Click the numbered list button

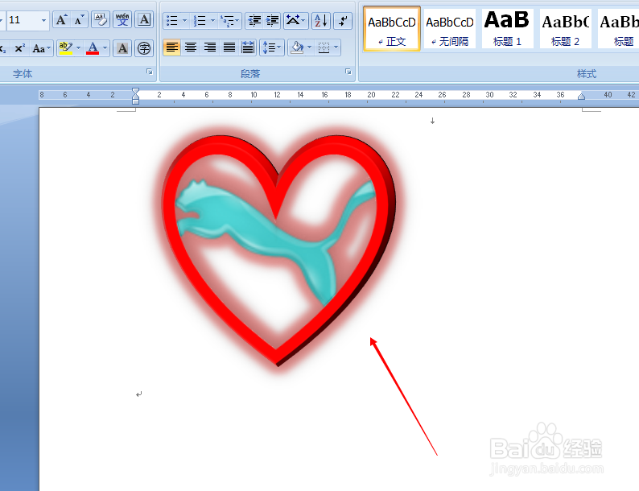tap(200, 20)
